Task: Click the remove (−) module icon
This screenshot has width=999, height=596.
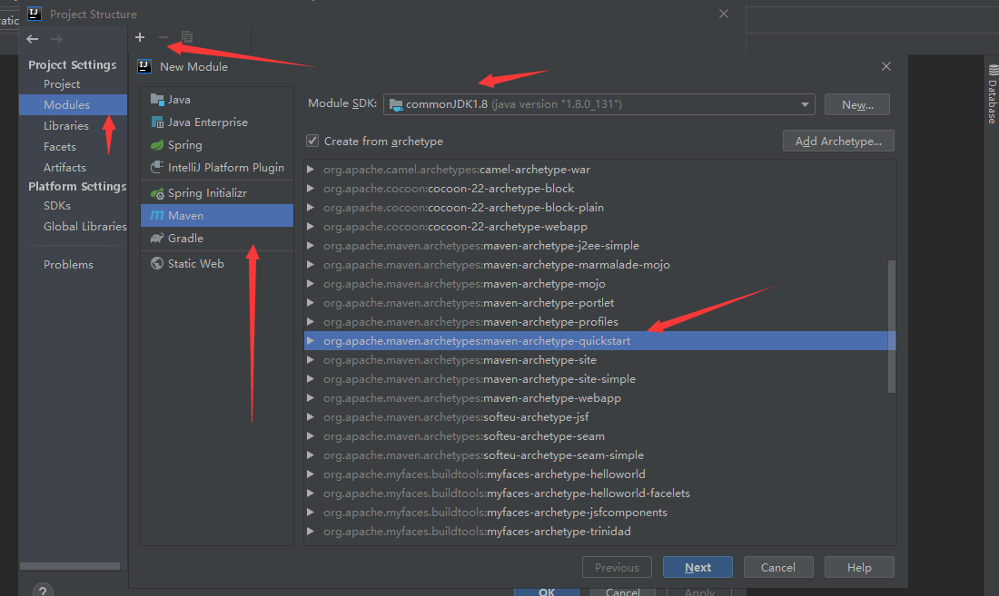Action: (163, 37)
